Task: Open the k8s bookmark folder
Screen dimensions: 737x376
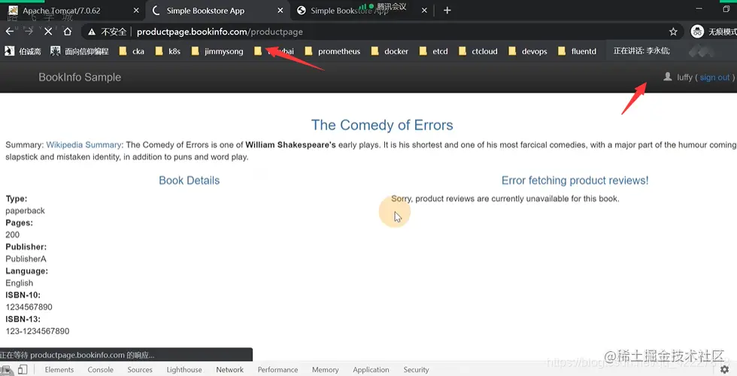Action: (168, 51)
